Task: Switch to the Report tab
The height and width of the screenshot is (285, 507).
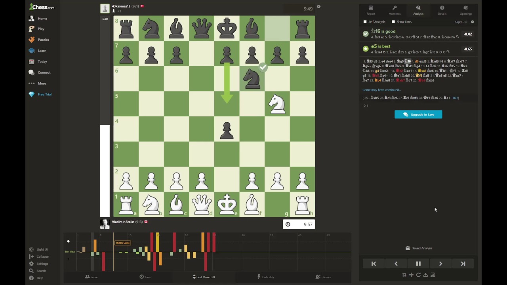Action: click(371, 10)
